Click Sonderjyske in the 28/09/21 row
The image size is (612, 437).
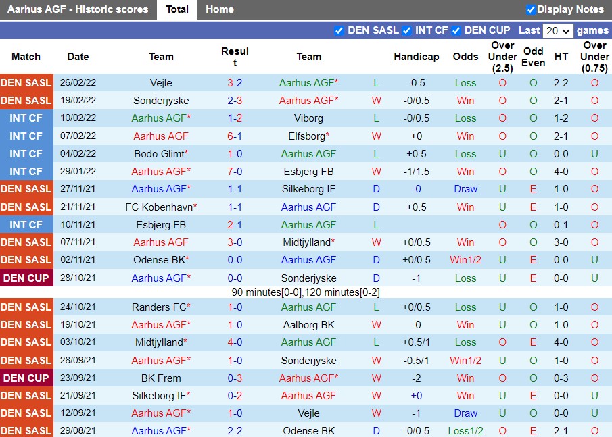tap(309, 360)
